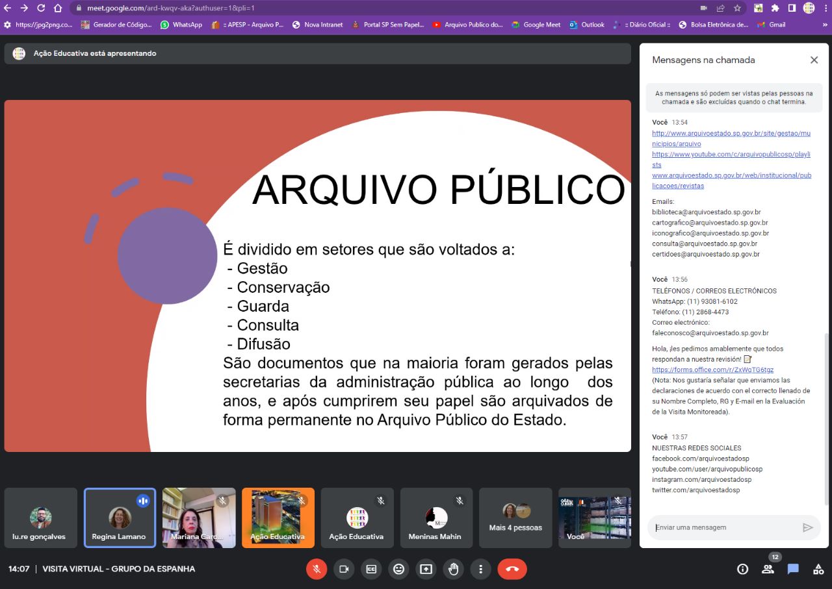Click the present screen button
This screenshot has width=832, height=589.
click(426, 569)
